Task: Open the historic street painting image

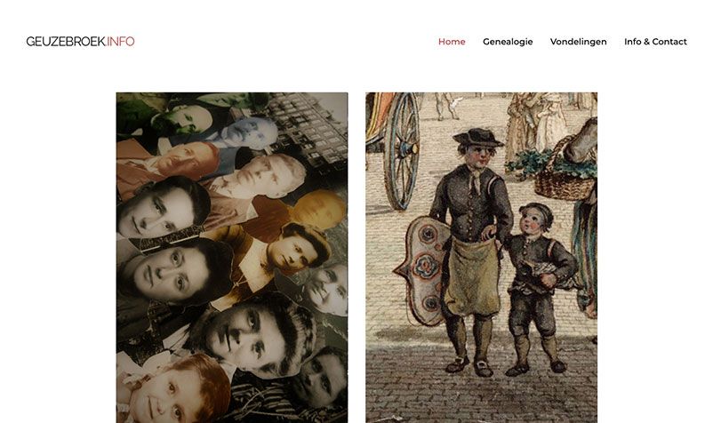Action: coord(481,258)
